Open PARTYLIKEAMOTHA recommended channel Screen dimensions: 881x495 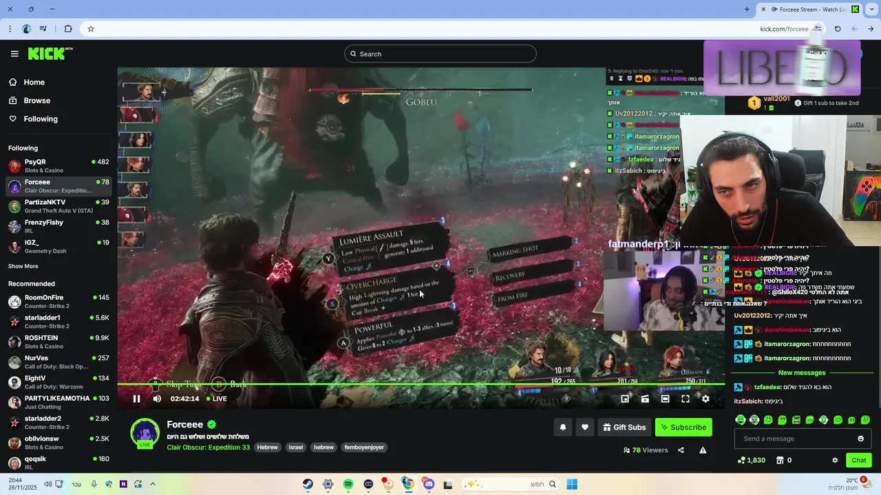[x=59, y=402]
